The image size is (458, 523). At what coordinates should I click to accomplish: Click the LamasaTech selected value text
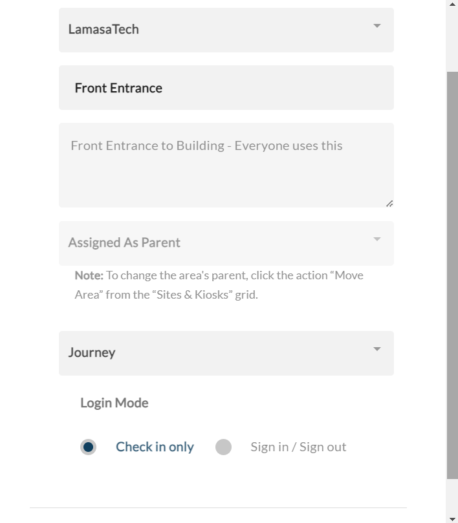104,30
